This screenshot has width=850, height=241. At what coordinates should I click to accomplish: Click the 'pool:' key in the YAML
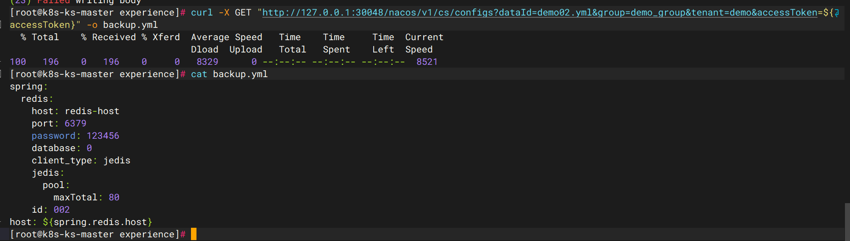click(x=56, y=185)
